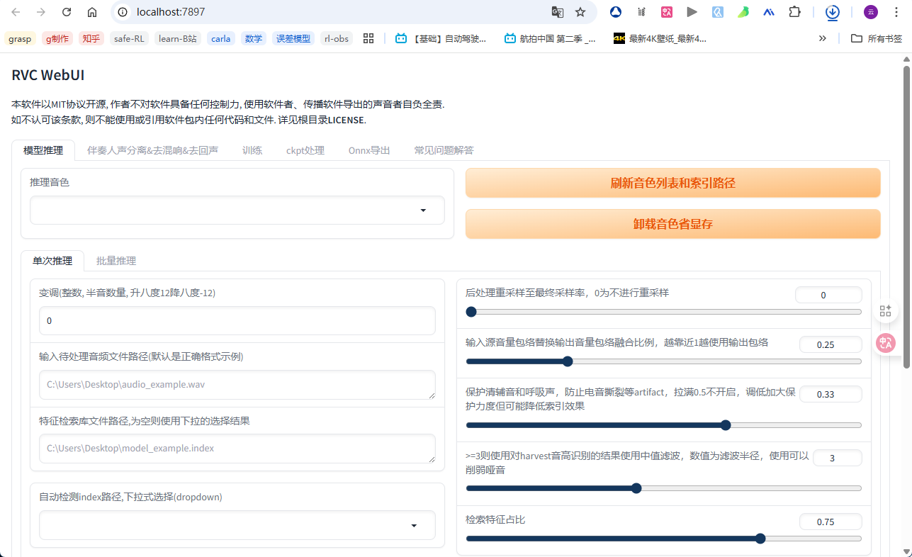Viewport: 912px width, 557px height.
Task: Open the learn-B站 bookmark folder
Action: click(178, 38)
